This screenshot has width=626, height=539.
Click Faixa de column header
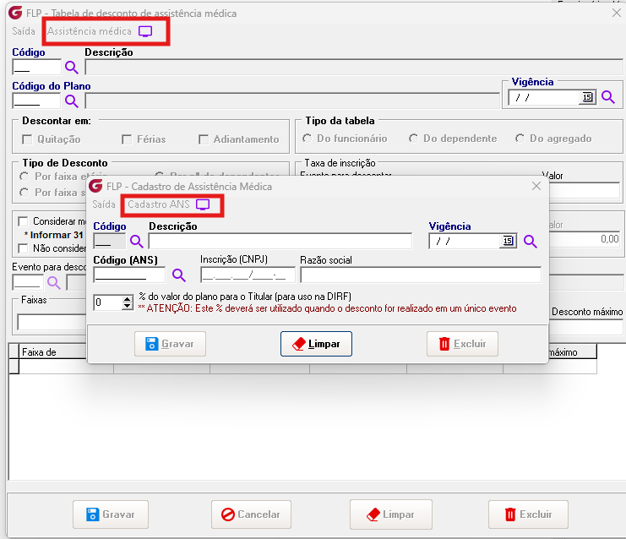coord(52,352)
